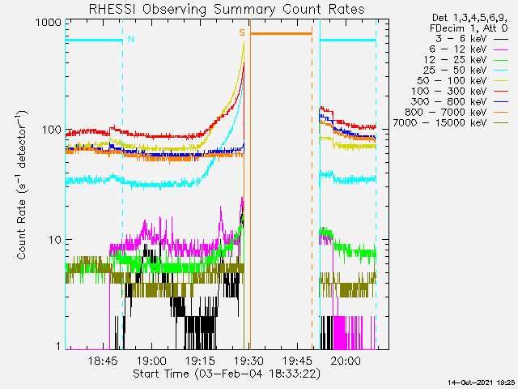This screenshot has height=389, width=518.
Task: Click the 10 y-axis tick label
Action: pos(55,240)
